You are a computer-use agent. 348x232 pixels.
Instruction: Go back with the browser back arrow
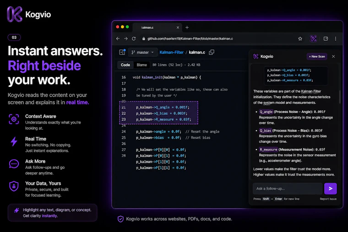118,38
